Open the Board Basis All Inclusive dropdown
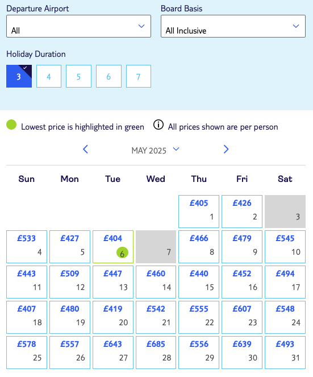Image resolution: width=313 pixels, height=377 pixels. coord(233,26)
